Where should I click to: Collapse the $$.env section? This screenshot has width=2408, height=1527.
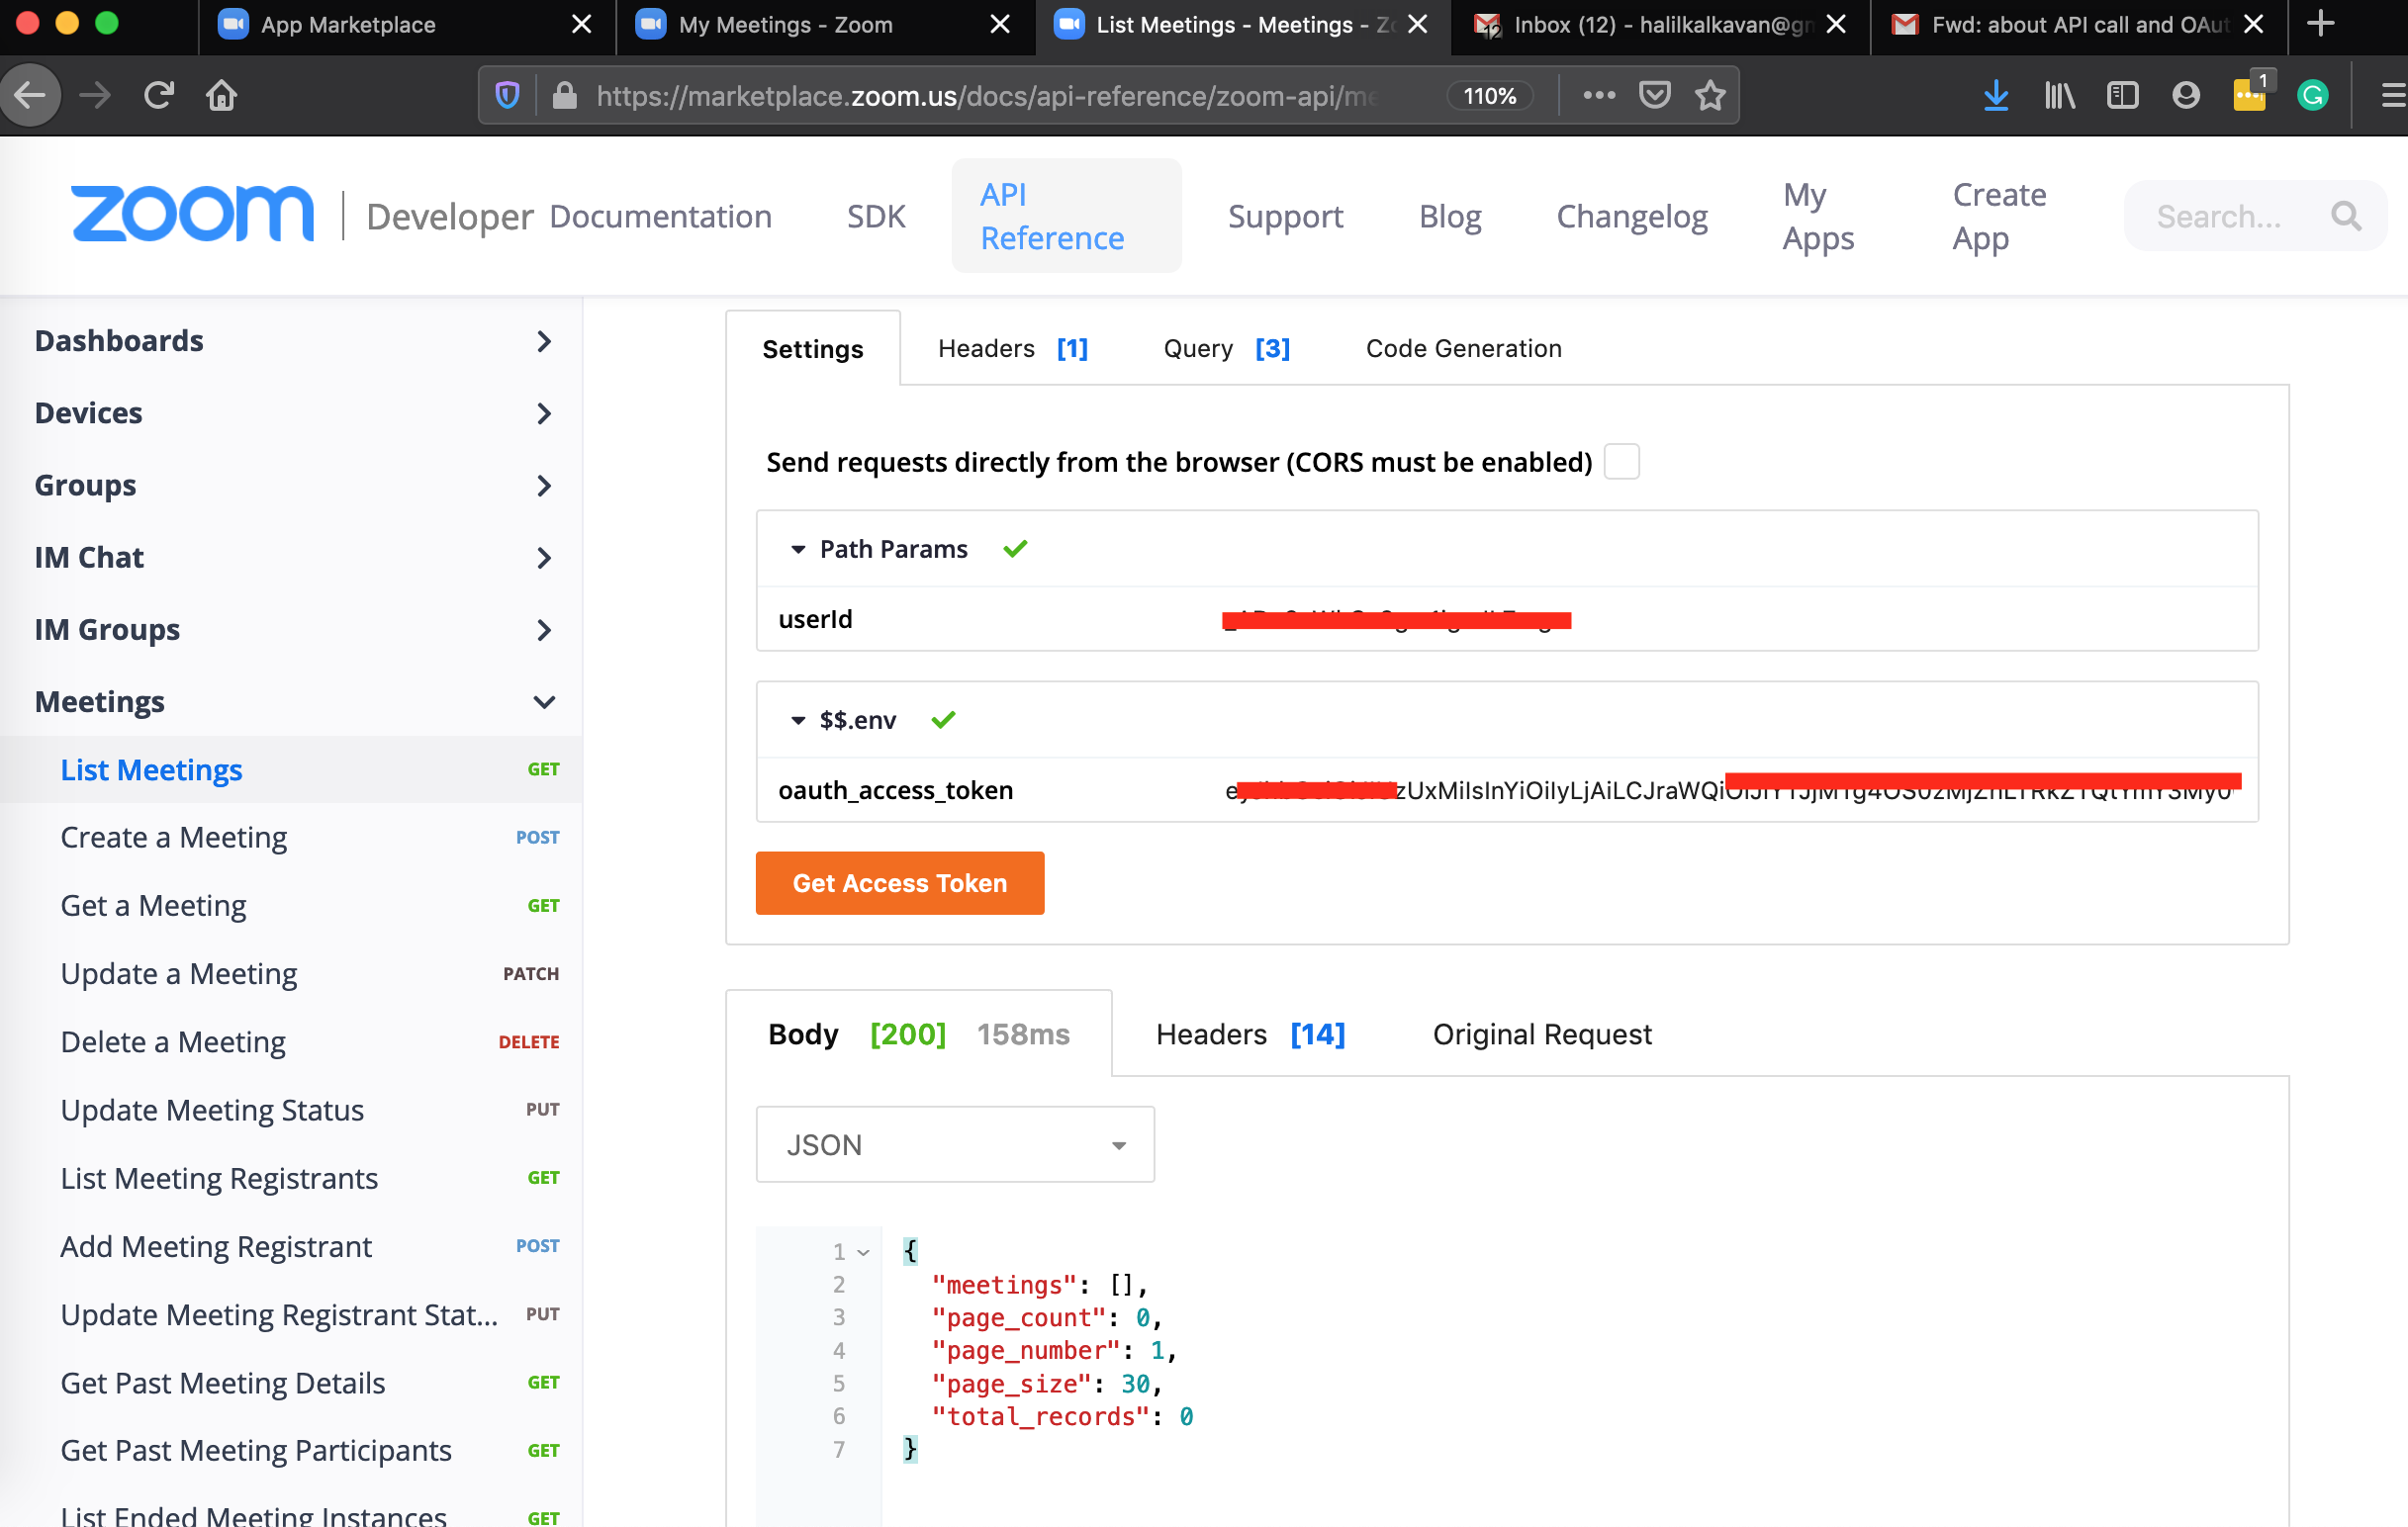(x=798, y=721)
